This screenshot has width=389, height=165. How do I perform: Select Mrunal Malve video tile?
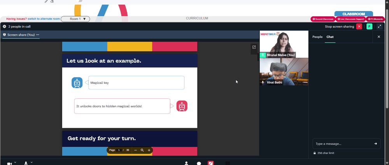(284, 44)
